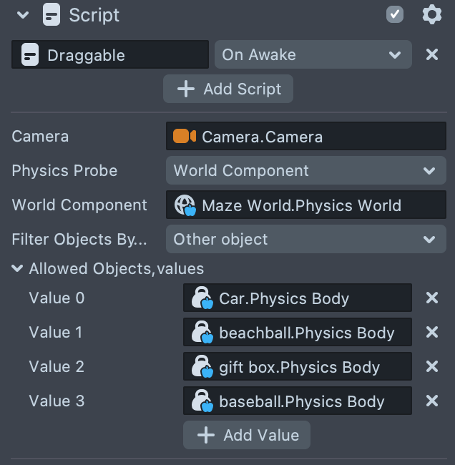Click the Add Script button

click(228, 89)
